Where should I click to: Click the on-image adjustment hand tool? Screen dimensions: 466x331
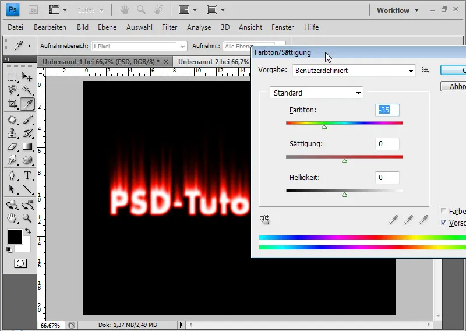click(265, 220)
